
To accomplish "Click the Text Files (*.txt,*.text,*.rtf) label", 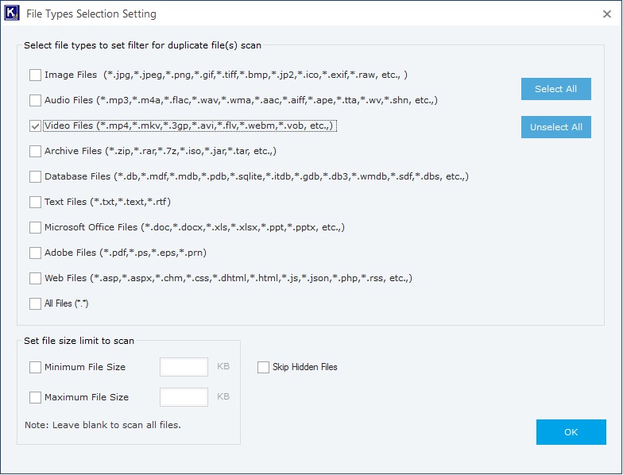I will tap(108, 202).
